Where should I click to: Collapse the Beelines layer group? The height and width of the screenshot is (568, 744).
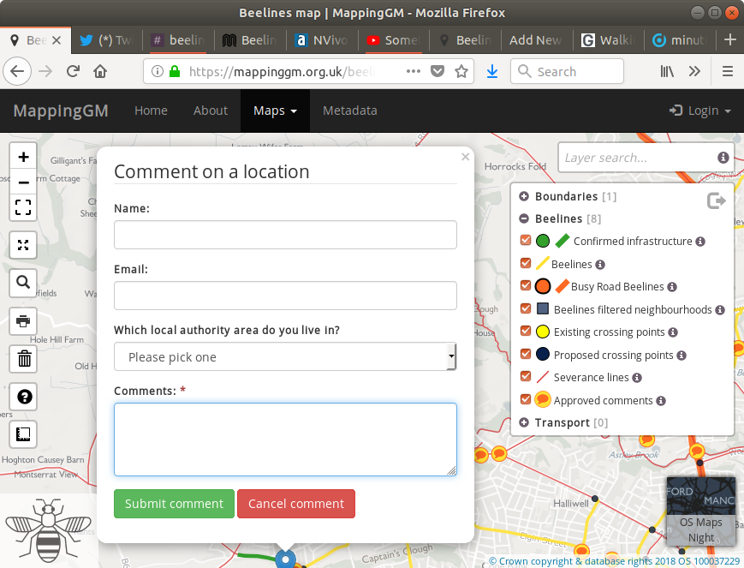(524, 219)
